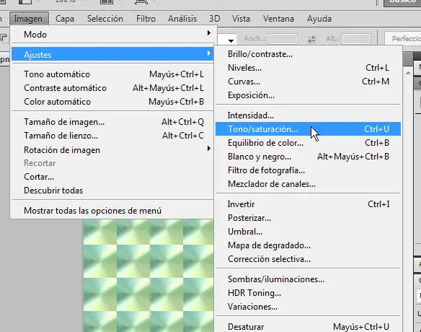Open Exposición adjustment
Viewport: 421px width, 332px height.
pyautogui.click(x=308, y=95)
